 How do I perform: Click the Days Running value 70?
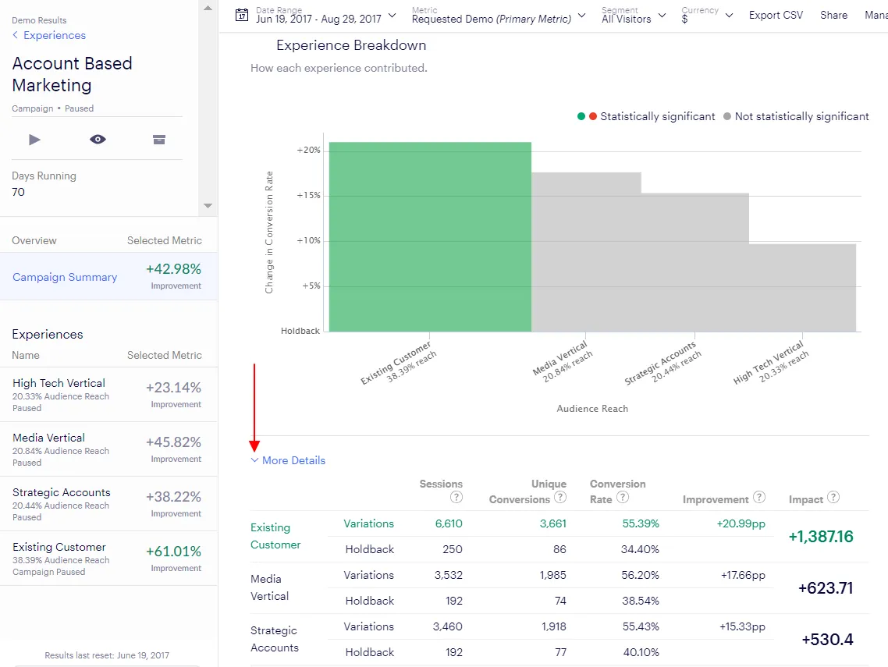click(18, 192)
